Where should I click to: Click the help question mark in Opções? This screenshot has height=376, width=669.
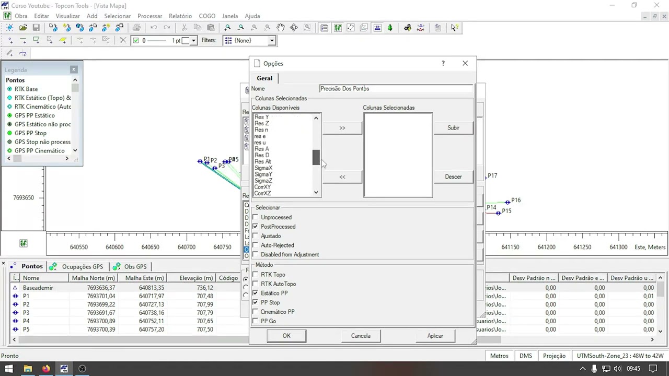pos(443,63)
